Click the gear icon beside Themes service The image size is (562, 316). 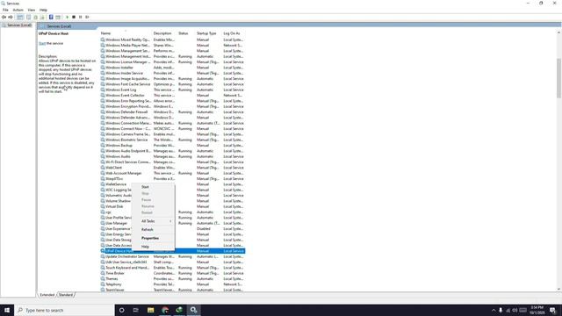[x=103, y=279]
